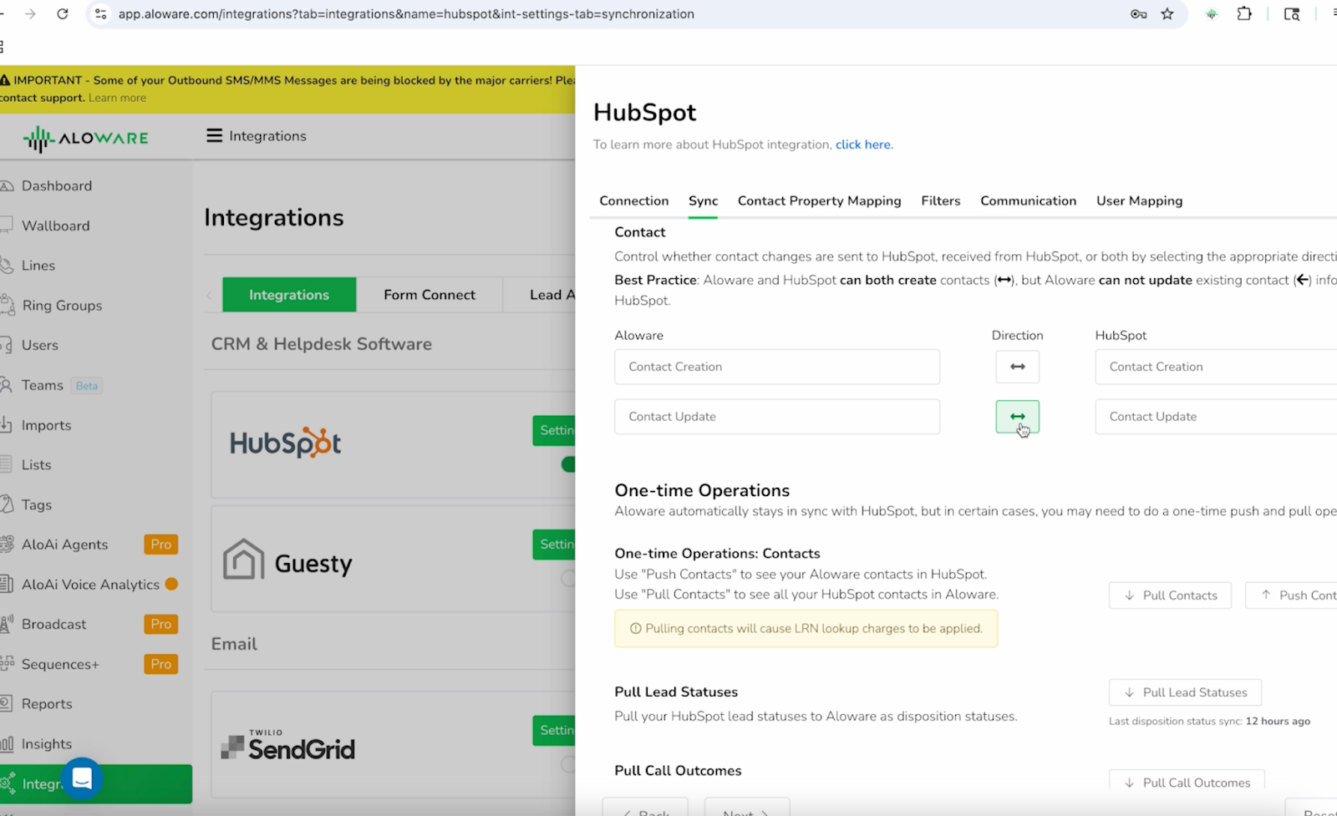
Task: Click 'Learn more' in the yellow banner
Action: [117, 98]
